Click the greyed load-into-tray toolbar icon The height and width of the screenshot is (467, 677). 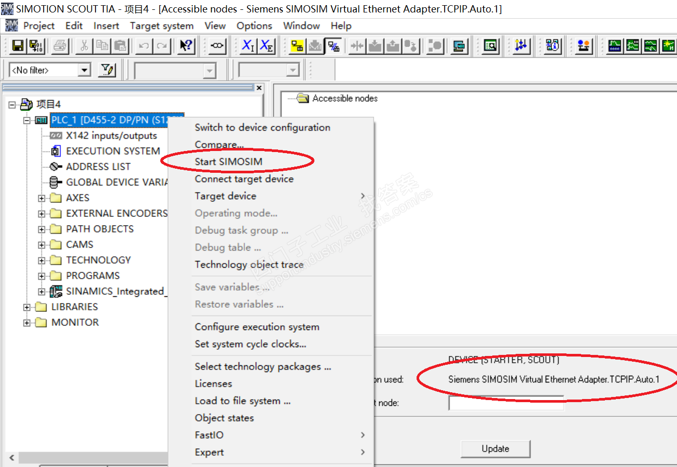(375, 46)
